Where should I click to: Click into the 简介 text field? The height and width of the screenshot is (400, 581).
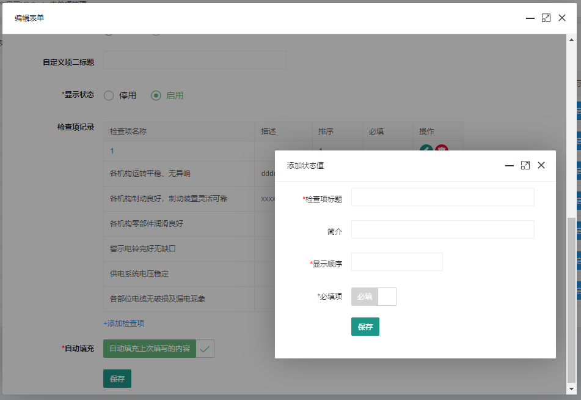click(442, 229)
